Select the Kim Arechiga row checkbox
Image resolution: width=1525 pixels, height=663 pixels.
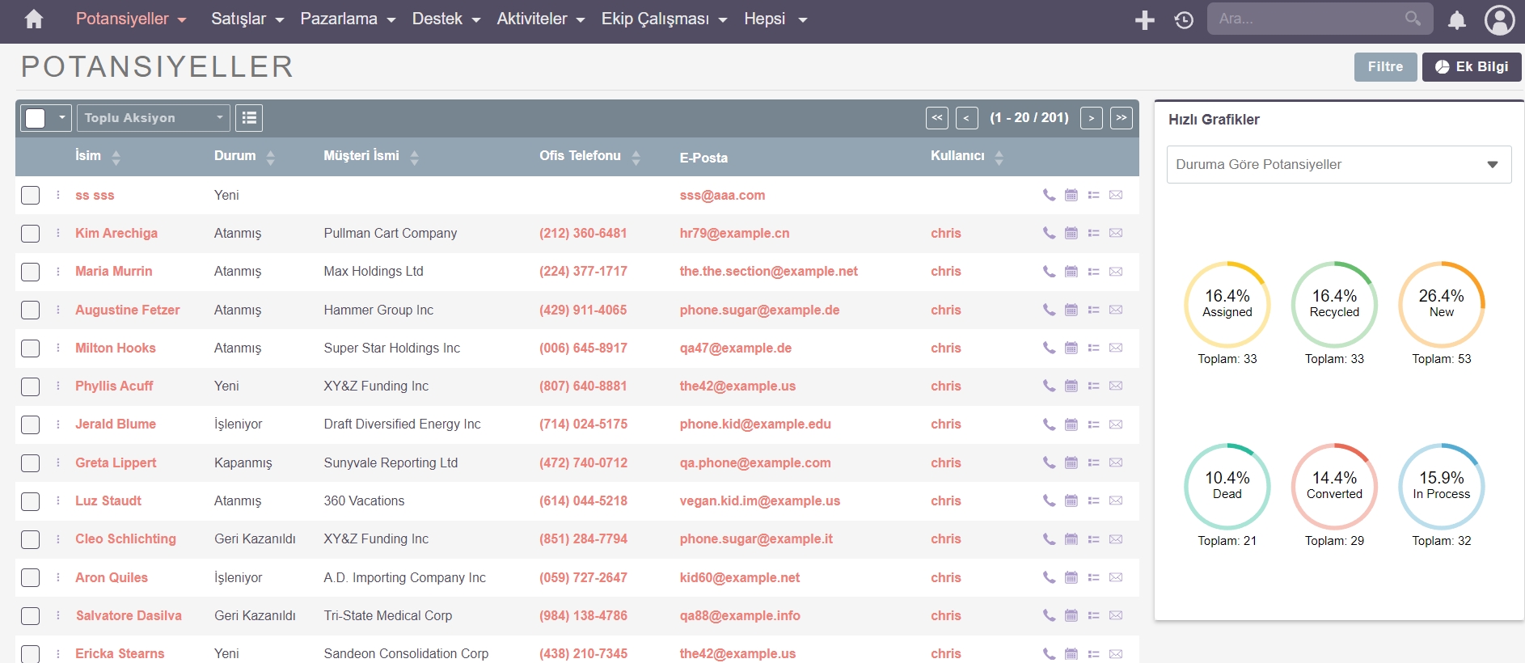click(30, 234)
